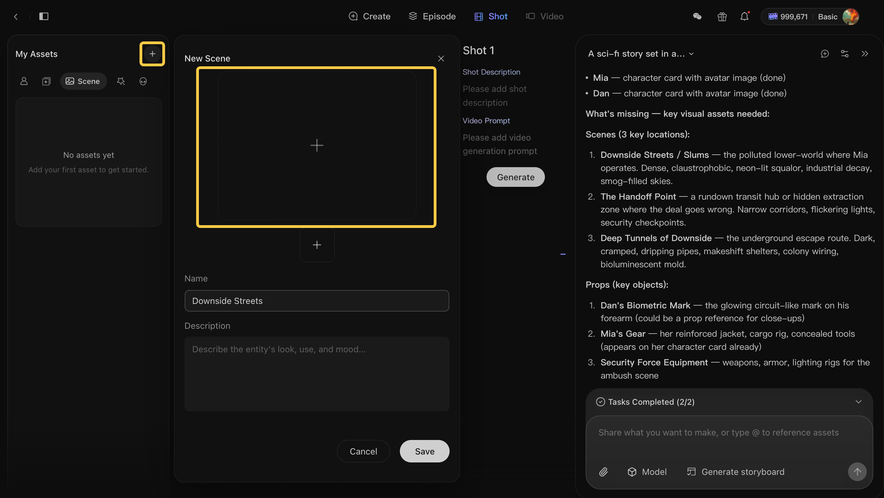Click the 'No assets yet' message

tap(88, 155)
